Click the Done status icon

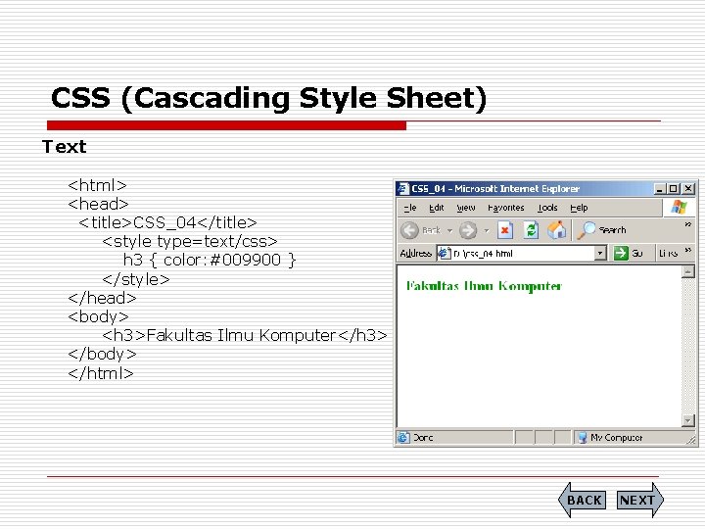(x=403, y=437)
